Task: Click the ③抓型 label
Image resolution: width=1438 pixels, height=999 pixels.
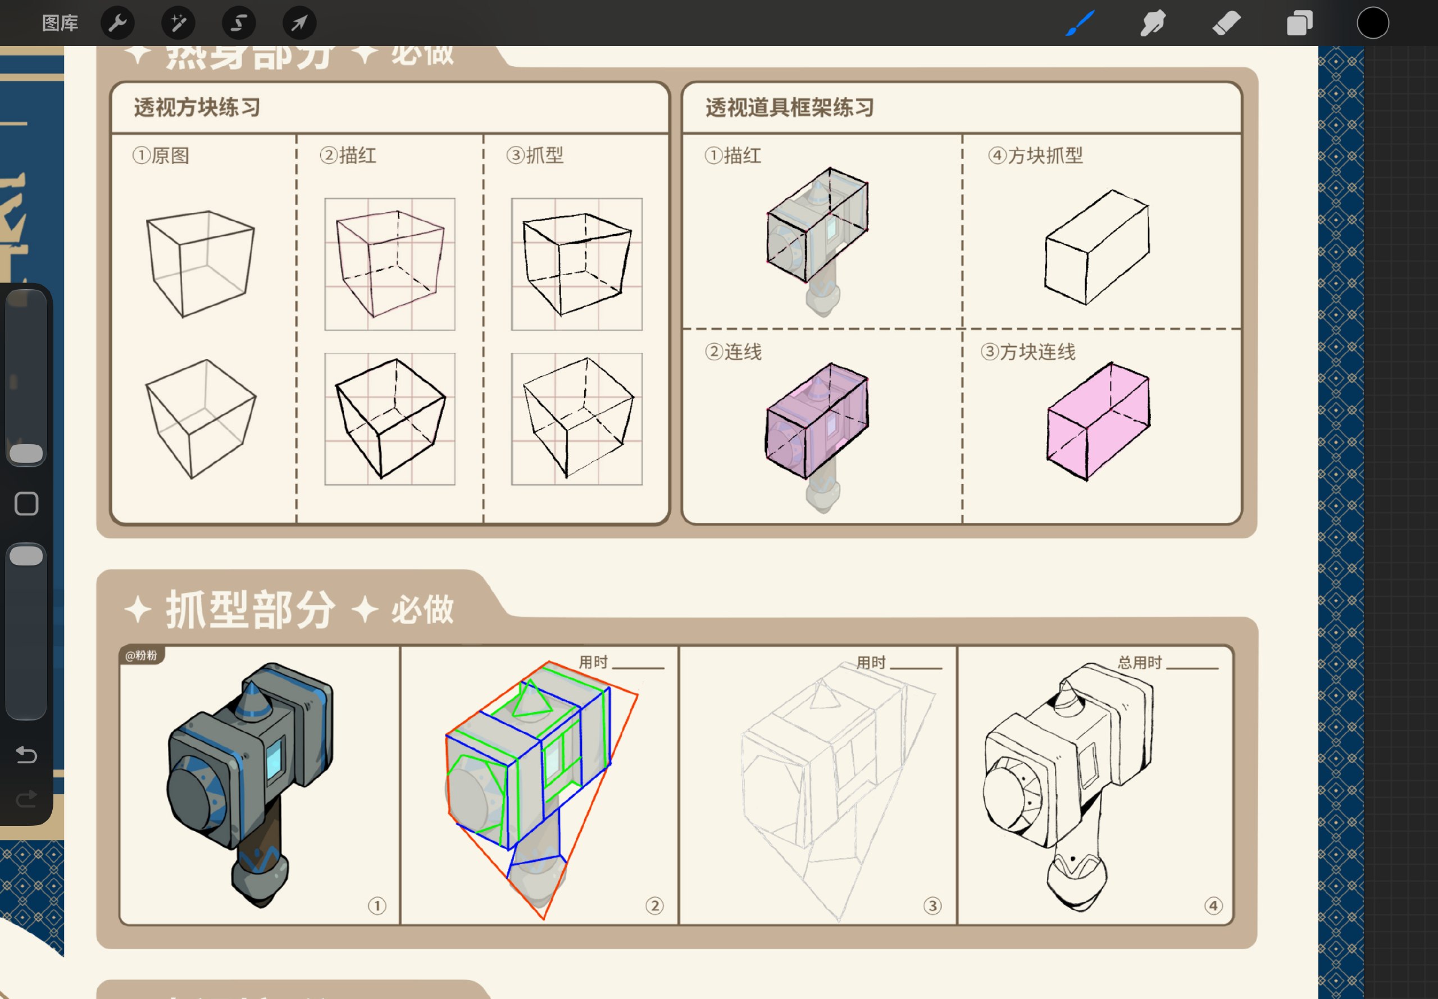Action: (x=535, y=155)
